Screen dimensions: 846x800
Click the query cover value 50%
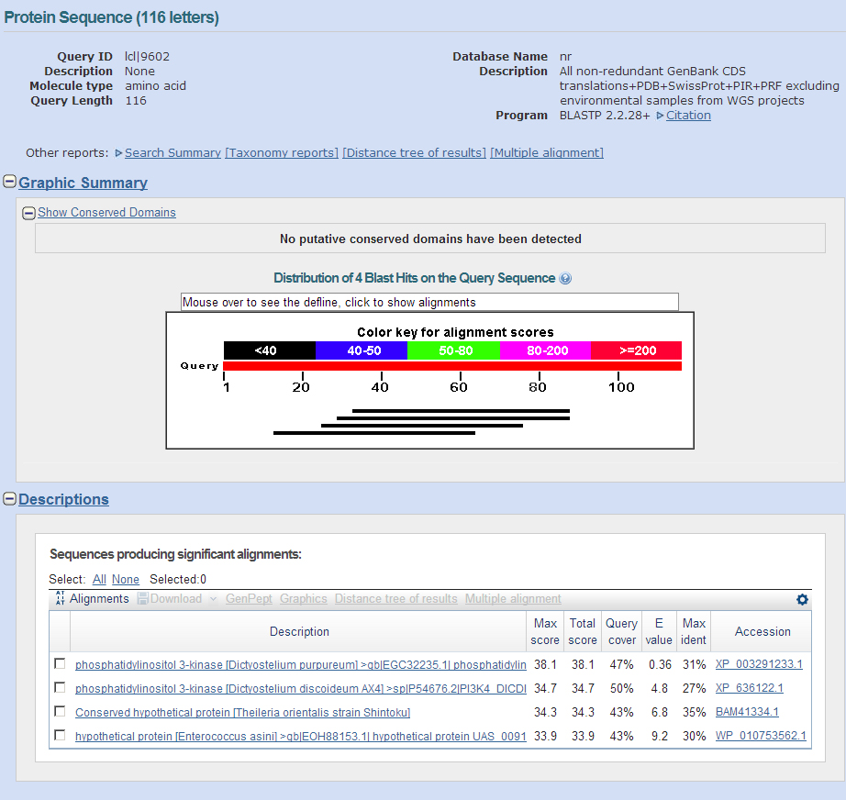coord(621,688)
